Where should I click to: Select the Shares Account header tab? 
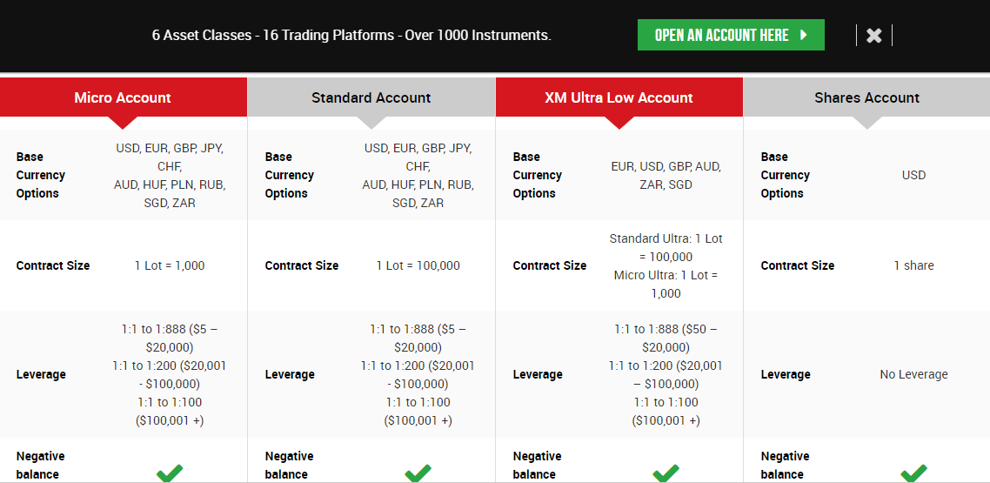coord(866,97)
